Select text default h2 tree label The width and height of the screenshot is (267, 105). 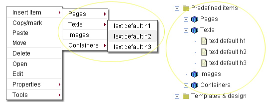pyautogui.click(x=228, y=52)
